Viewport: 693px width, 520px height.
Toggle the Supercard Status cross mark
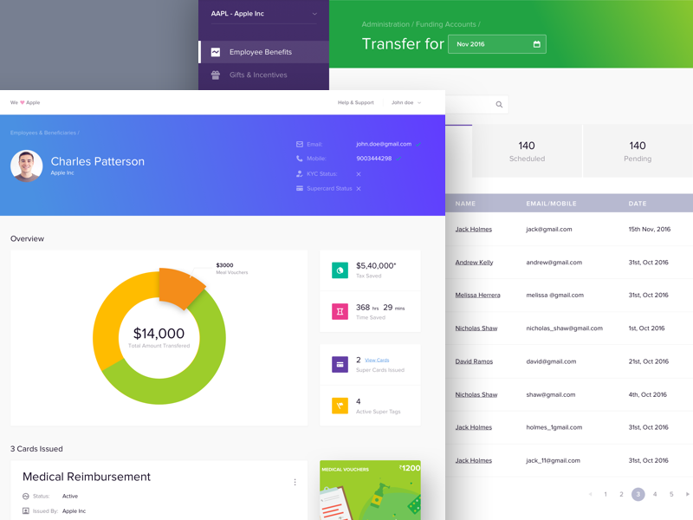point(359,189)
